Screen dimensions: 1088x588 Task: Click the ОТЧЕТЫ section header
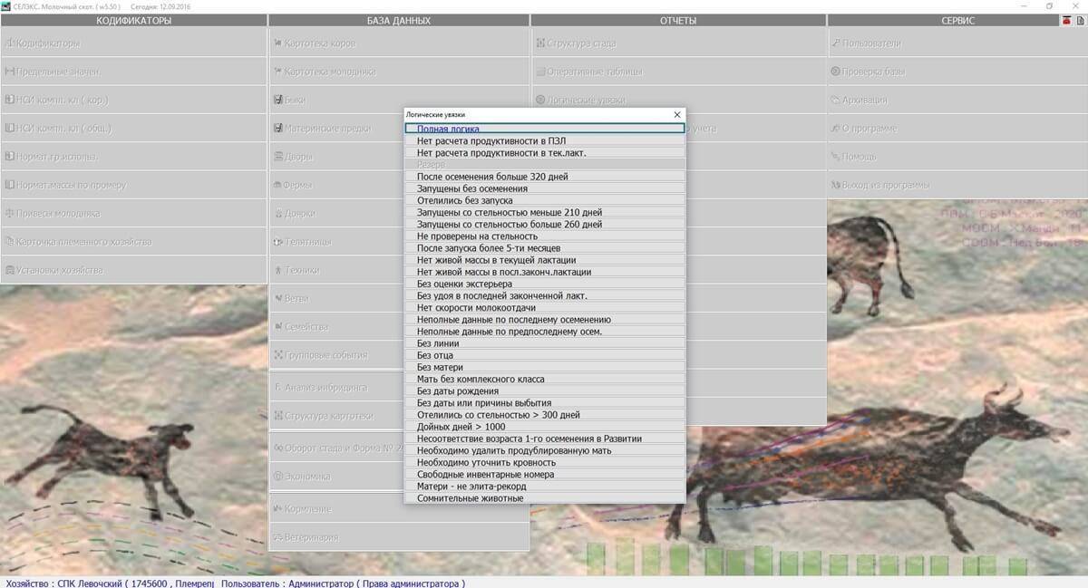678,21
